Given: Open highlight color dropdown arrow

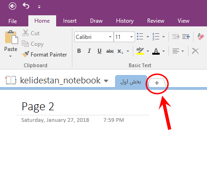Looking at the screenshot, I should pyautogui.click(x=148, y=51).
